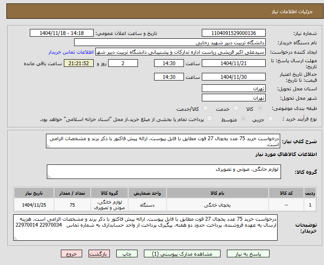Click the resize grip of شرح کلی نیاز box
This screenshot has width=324, height=265.
pyautogui.click(x=48, y=146)
